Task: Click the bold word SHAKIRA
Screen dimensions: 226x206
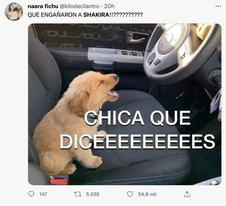Action: (96, 15)
